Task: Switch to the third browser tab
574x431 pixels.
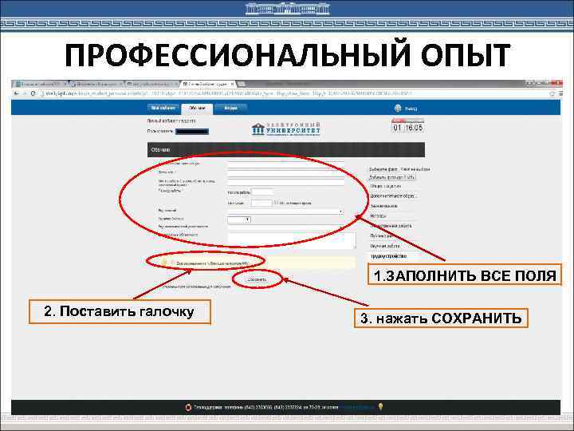Action: coord(151,84)
